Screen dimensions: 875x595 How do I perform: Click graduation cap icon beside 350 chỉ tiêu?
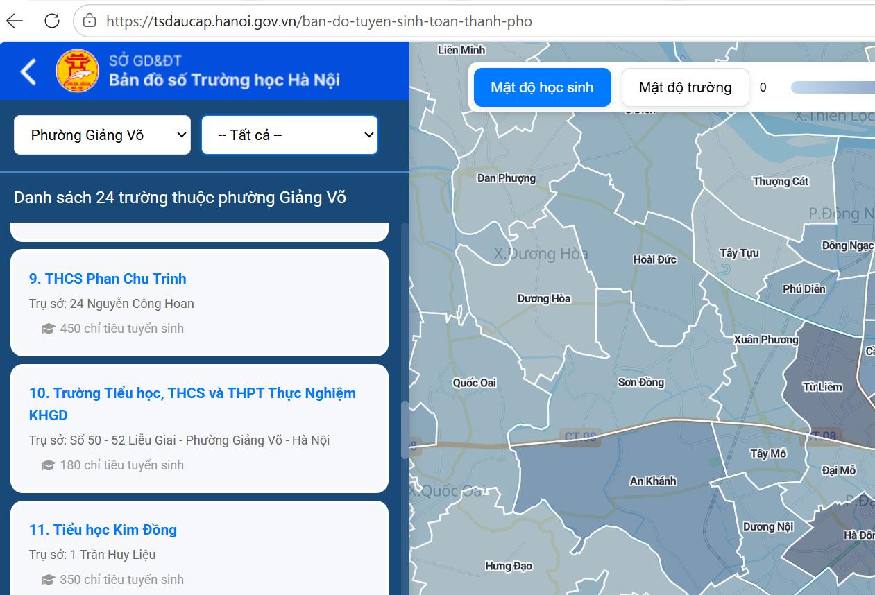point(48,580)
